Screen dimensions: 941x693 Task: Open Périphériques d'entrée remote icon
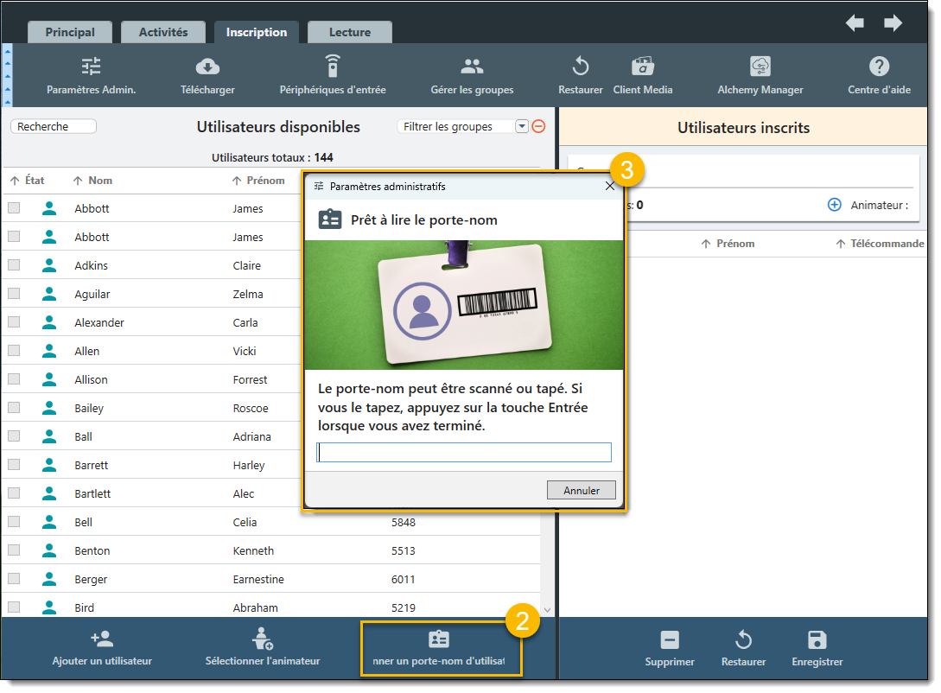(333, 67)
